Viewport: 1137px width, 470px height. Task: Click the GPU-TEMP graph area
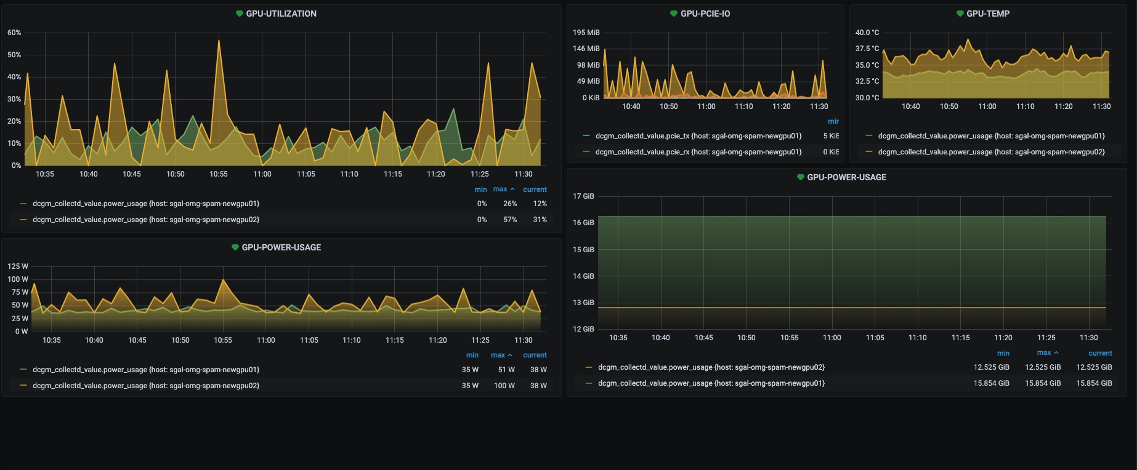997,65
